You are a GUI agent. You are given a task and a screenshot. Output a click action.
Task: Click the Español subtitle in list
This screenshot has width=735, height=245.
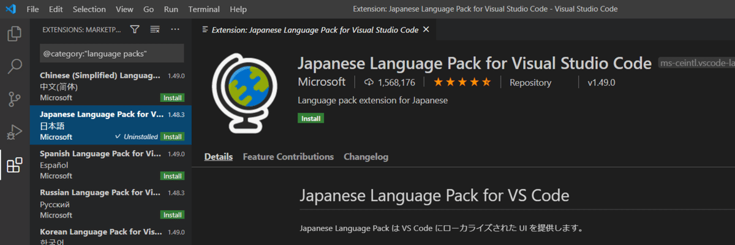[54, 165]
